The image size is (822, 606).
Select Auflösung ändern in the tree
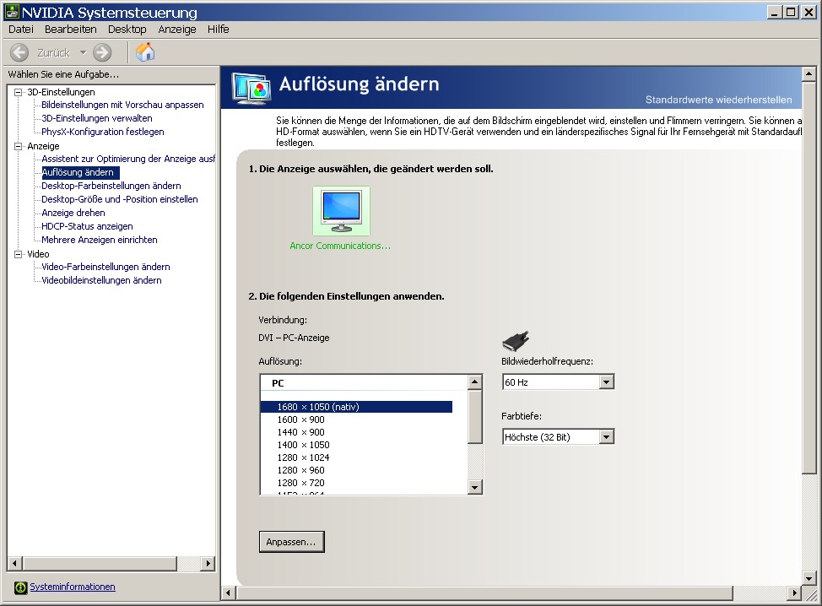pos(80,172)
